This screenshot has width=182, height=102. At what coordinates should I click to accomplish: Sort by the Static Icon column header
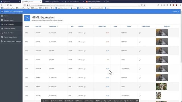[38, 26]
